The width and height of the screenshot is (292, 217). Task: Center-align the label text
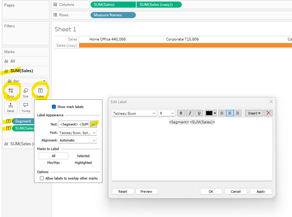229,113
